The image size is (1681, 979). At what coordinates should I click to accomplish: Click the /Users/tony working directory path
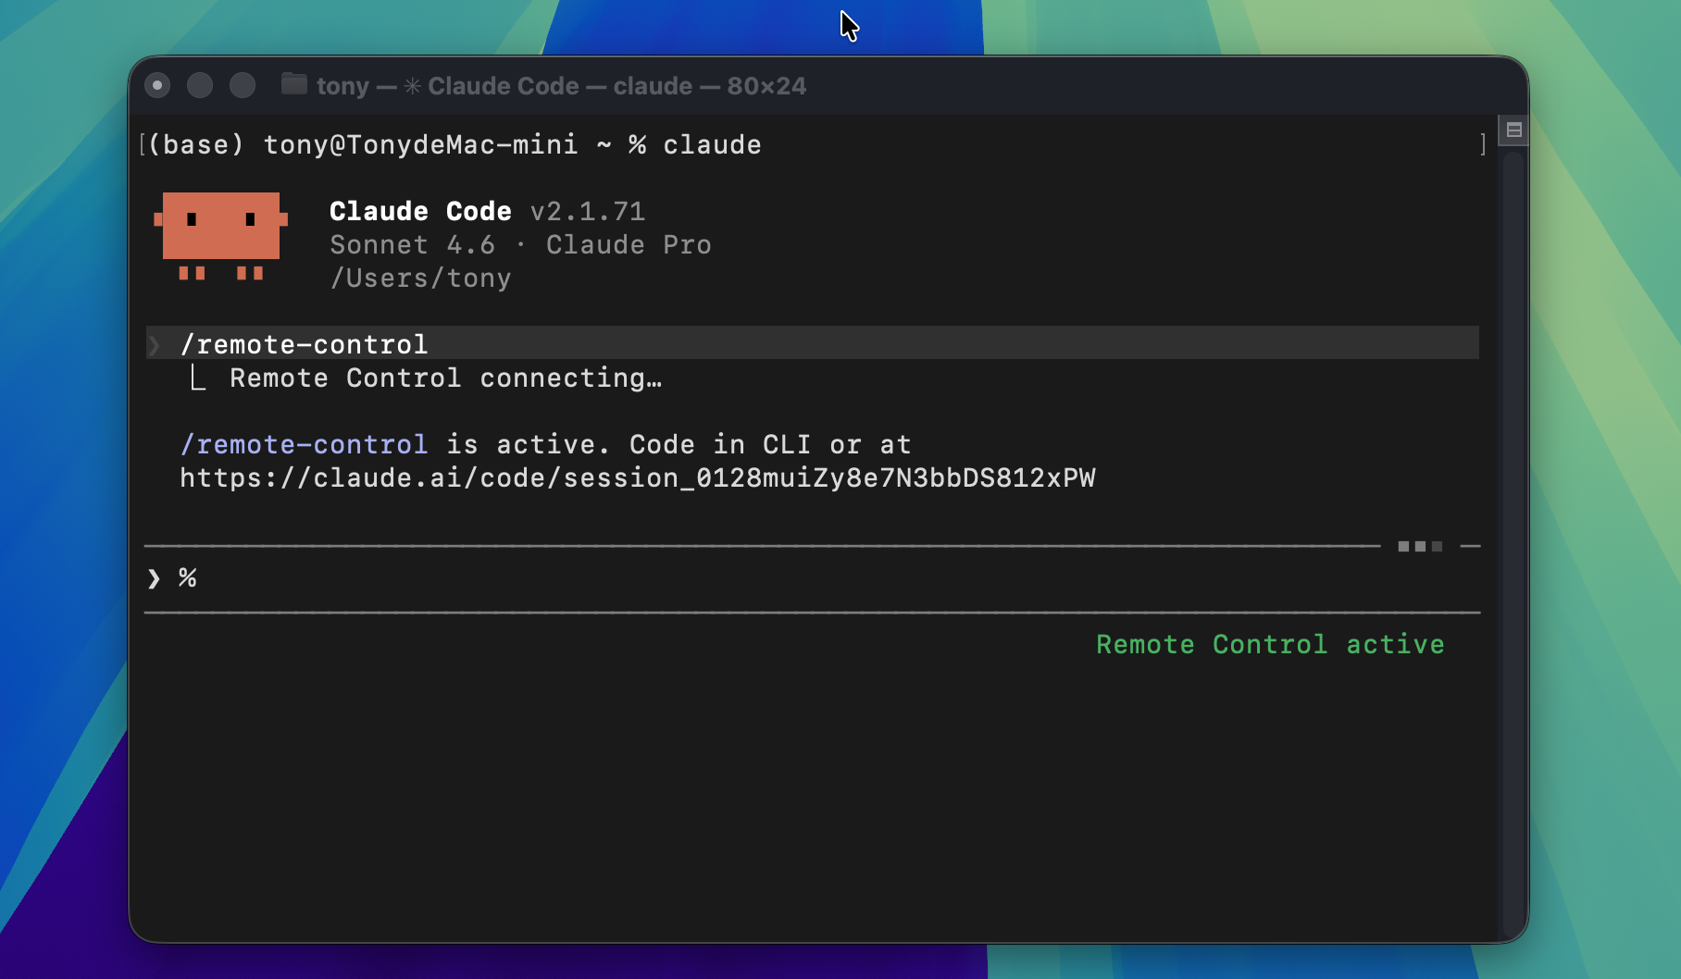click(x=420, y=279)
